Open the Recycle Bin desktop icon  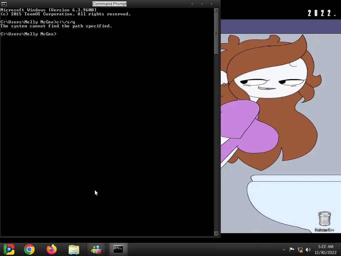[324, 221]
